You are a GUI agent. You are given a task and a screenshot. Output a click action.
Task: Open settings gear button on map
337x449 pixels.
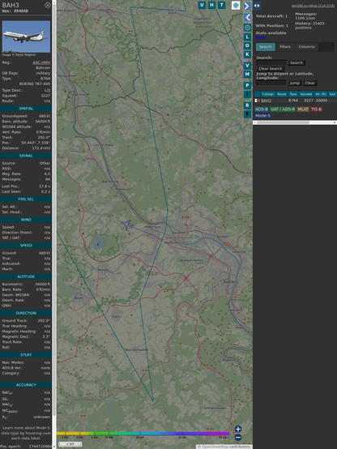(x=247, y=28)
